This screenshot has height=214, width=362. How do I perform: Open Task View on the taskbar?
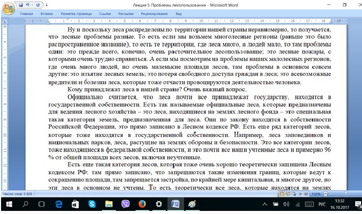pyautogui.click(x=42, y=204)
